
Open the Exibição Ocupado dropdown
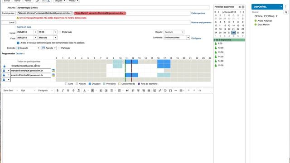tap(28, 48)
